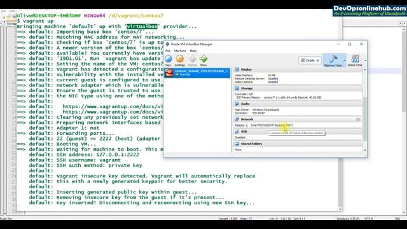Click the 'Running' status under centos7 VM
This screenshot has height=229, width=407.
[x=185, y=74]
